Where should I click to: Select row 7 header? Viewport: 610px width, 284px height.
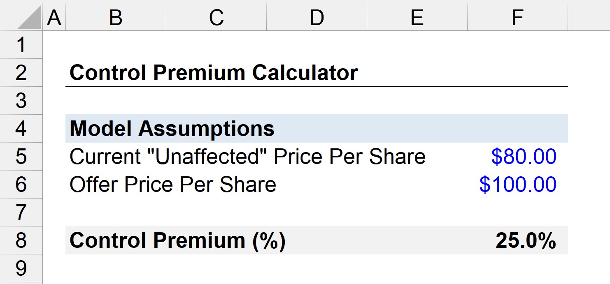click(21, 212)
